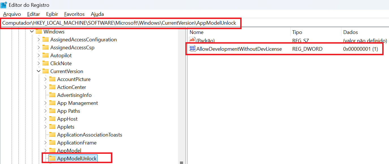Expand the ApplicationFrame key
The height and width of the screenshot is (164, 389).
coord(46,143)
